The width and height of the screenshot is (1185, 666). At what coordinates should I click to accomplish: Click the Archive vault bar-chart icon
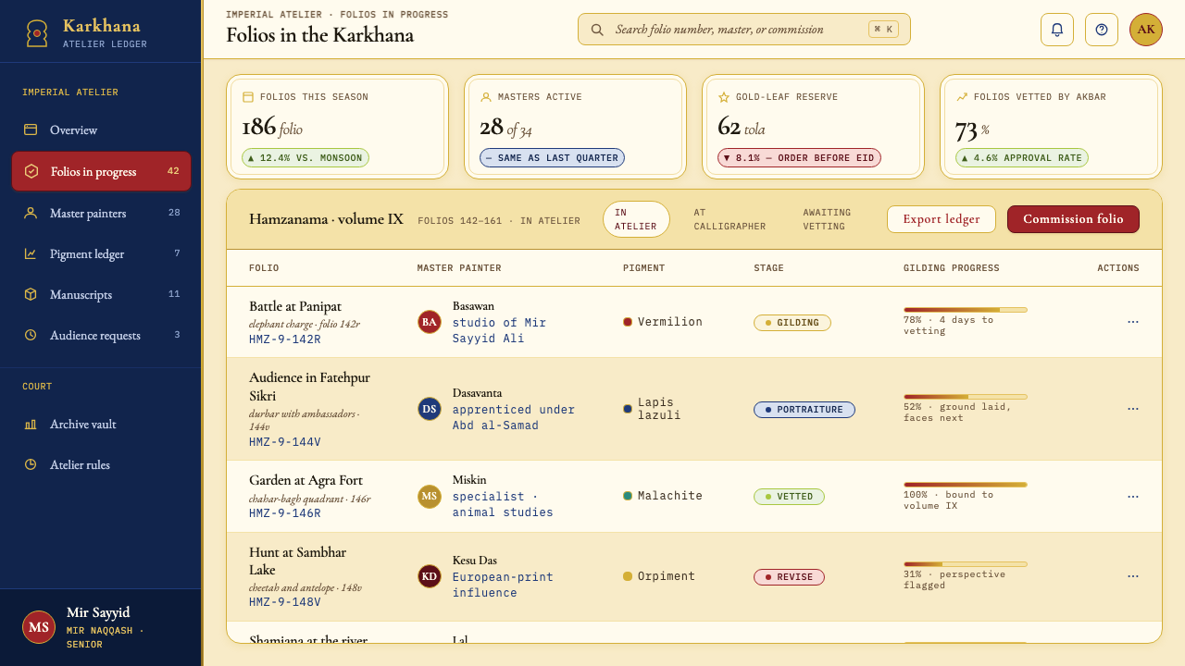click(x=31, y=425)
